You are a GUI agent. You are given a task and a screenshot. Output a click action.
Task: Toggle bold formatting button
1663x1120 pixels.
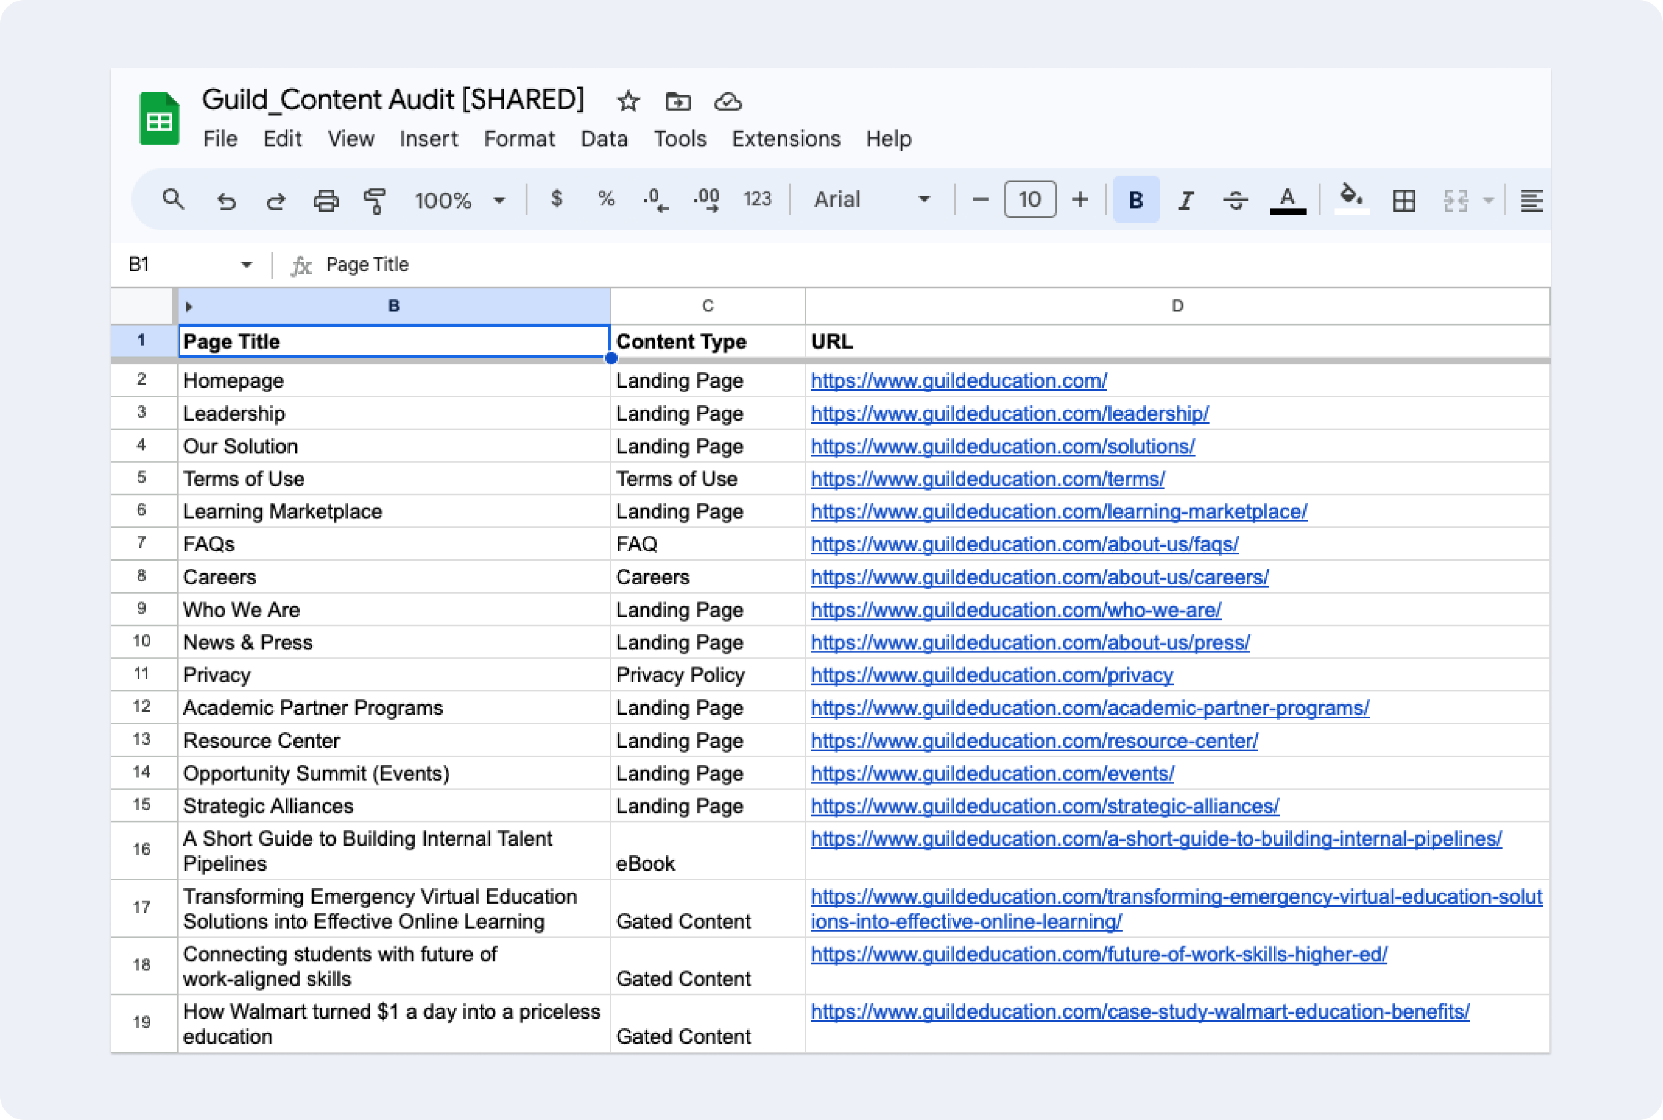[x=1136, y=199]
